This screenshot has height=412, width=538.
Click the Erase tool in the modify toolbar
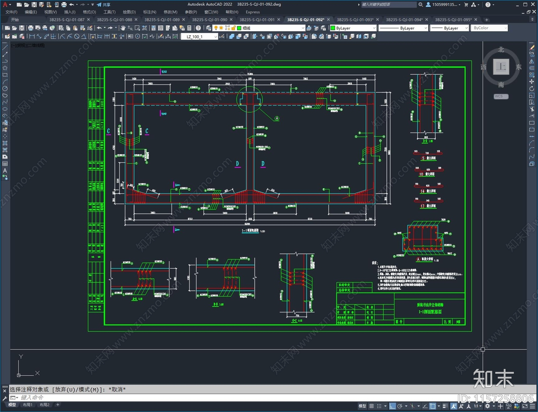pyautogui.click(x=532, y=48)
